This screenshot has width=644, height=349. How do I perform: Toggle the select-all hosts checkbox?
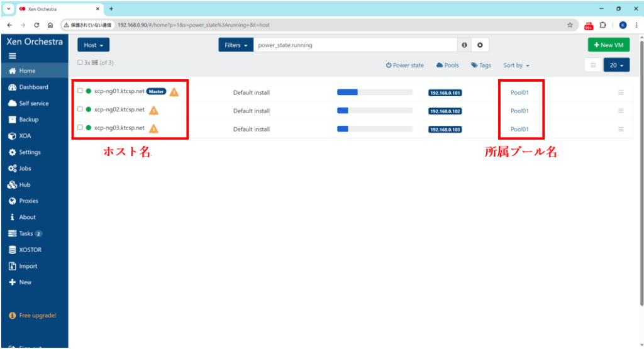pos(80,63)
